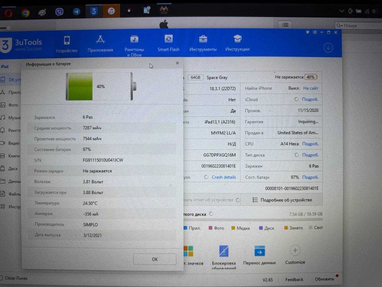Open Диск in the sidebar

click(10, 169)
